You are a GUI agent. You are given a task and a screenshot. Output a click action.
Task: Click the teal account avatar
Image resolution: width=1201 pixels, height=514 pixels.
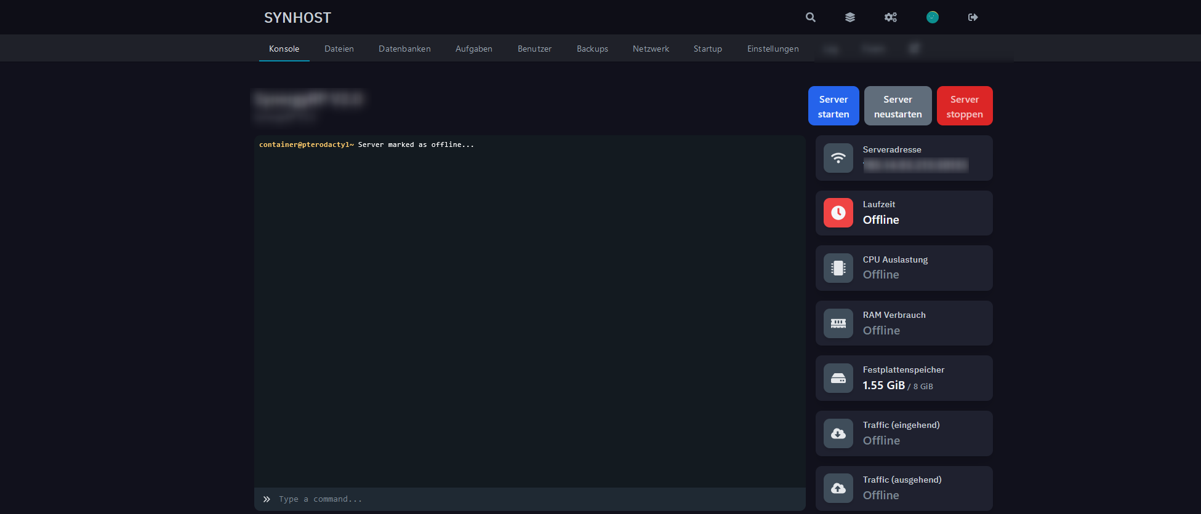click(x=933, y=17)
